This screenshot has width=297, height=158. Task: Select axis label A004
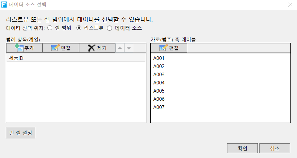pyautogui.click(x=159, y=83)
